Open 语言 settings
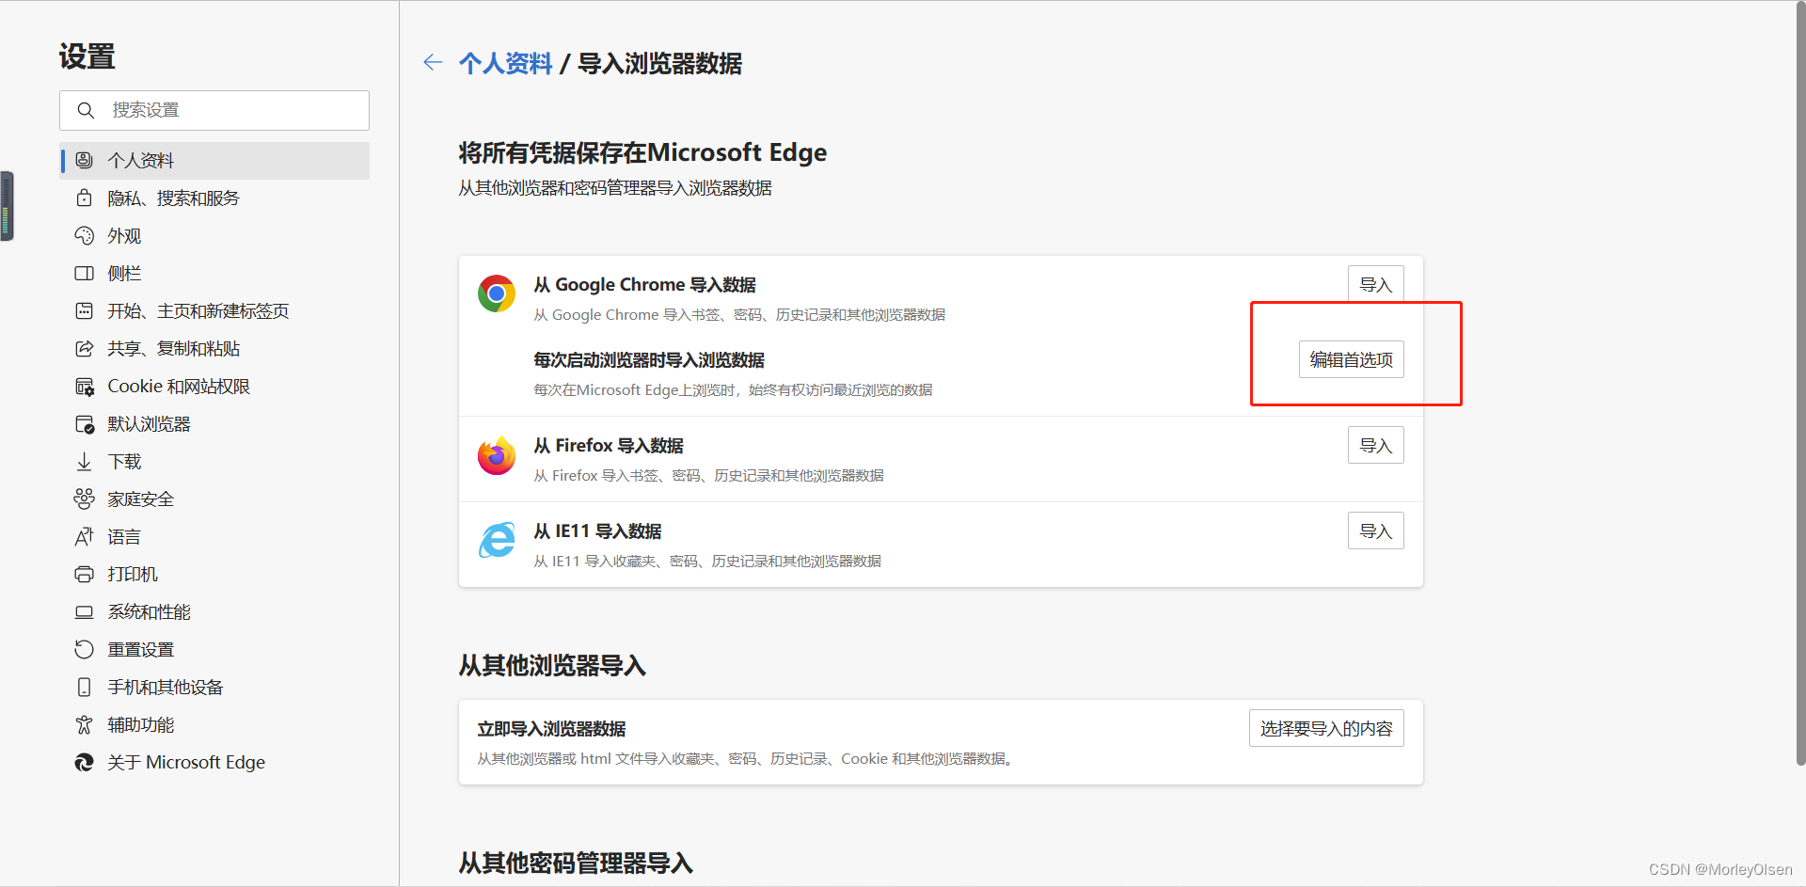This screenshot has height=887, width=1806. [214, 536]
